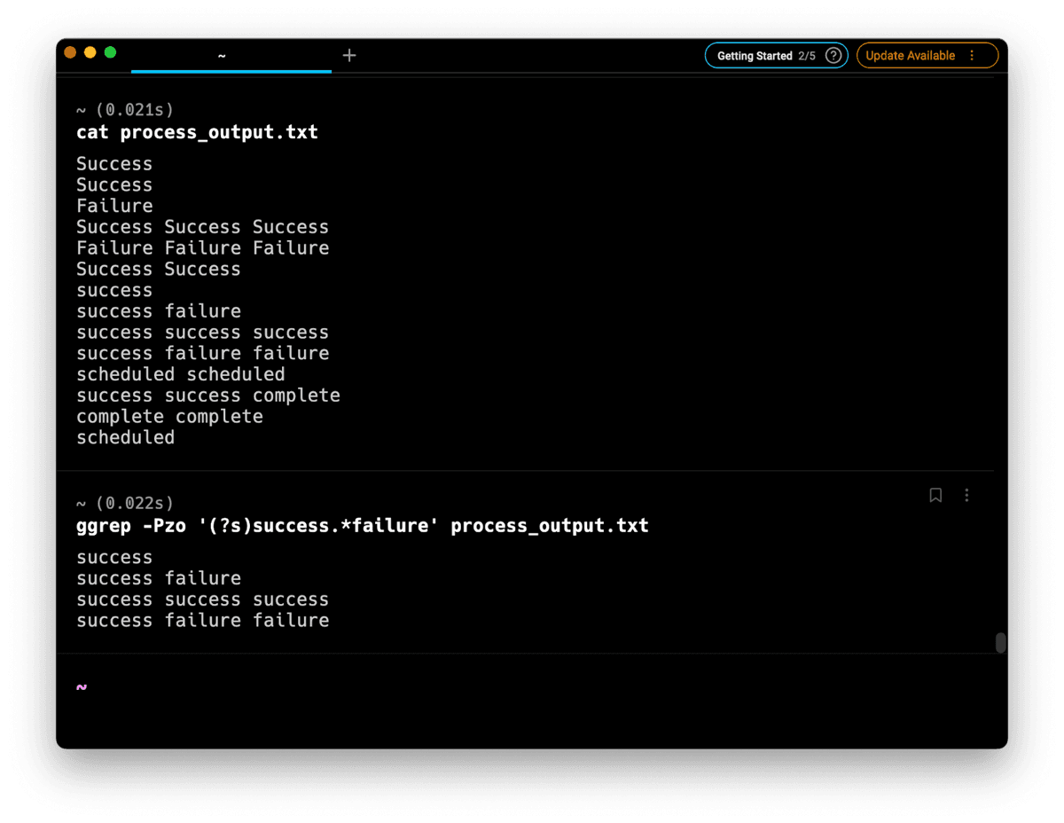The width and height of the screenshot is (1064, 823).
Task: Click the question mark help icon
Action: click(x=833, y=56)
